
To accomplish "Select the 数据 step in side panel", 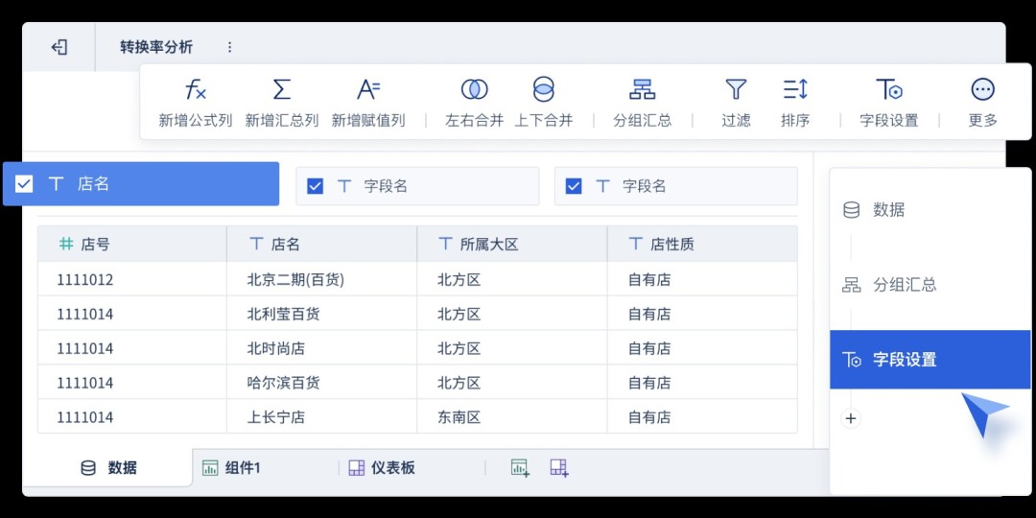I will click(x=887, y=210).
